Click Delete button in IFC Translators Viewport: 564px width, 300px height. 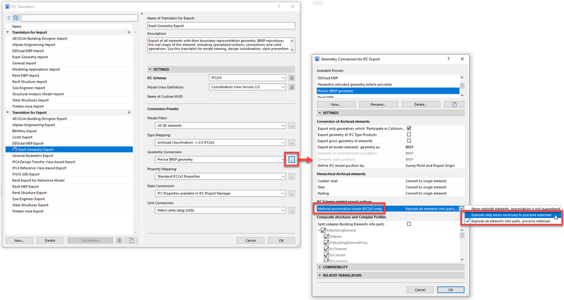tap(50, 241)
